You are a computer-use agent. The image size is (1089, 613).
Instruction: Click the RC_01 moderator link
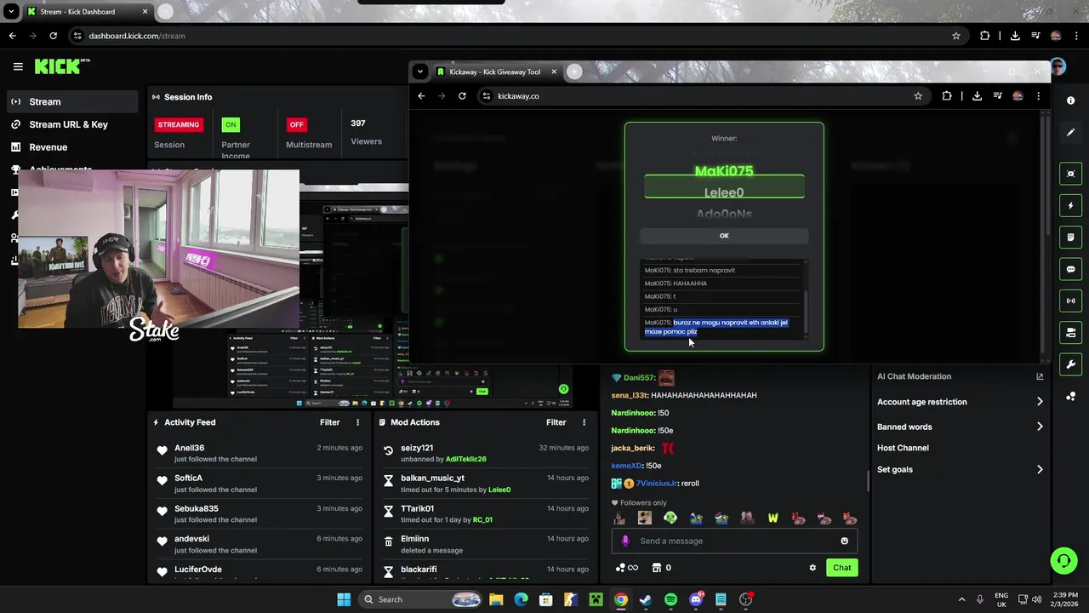click(x=482, y=519)
